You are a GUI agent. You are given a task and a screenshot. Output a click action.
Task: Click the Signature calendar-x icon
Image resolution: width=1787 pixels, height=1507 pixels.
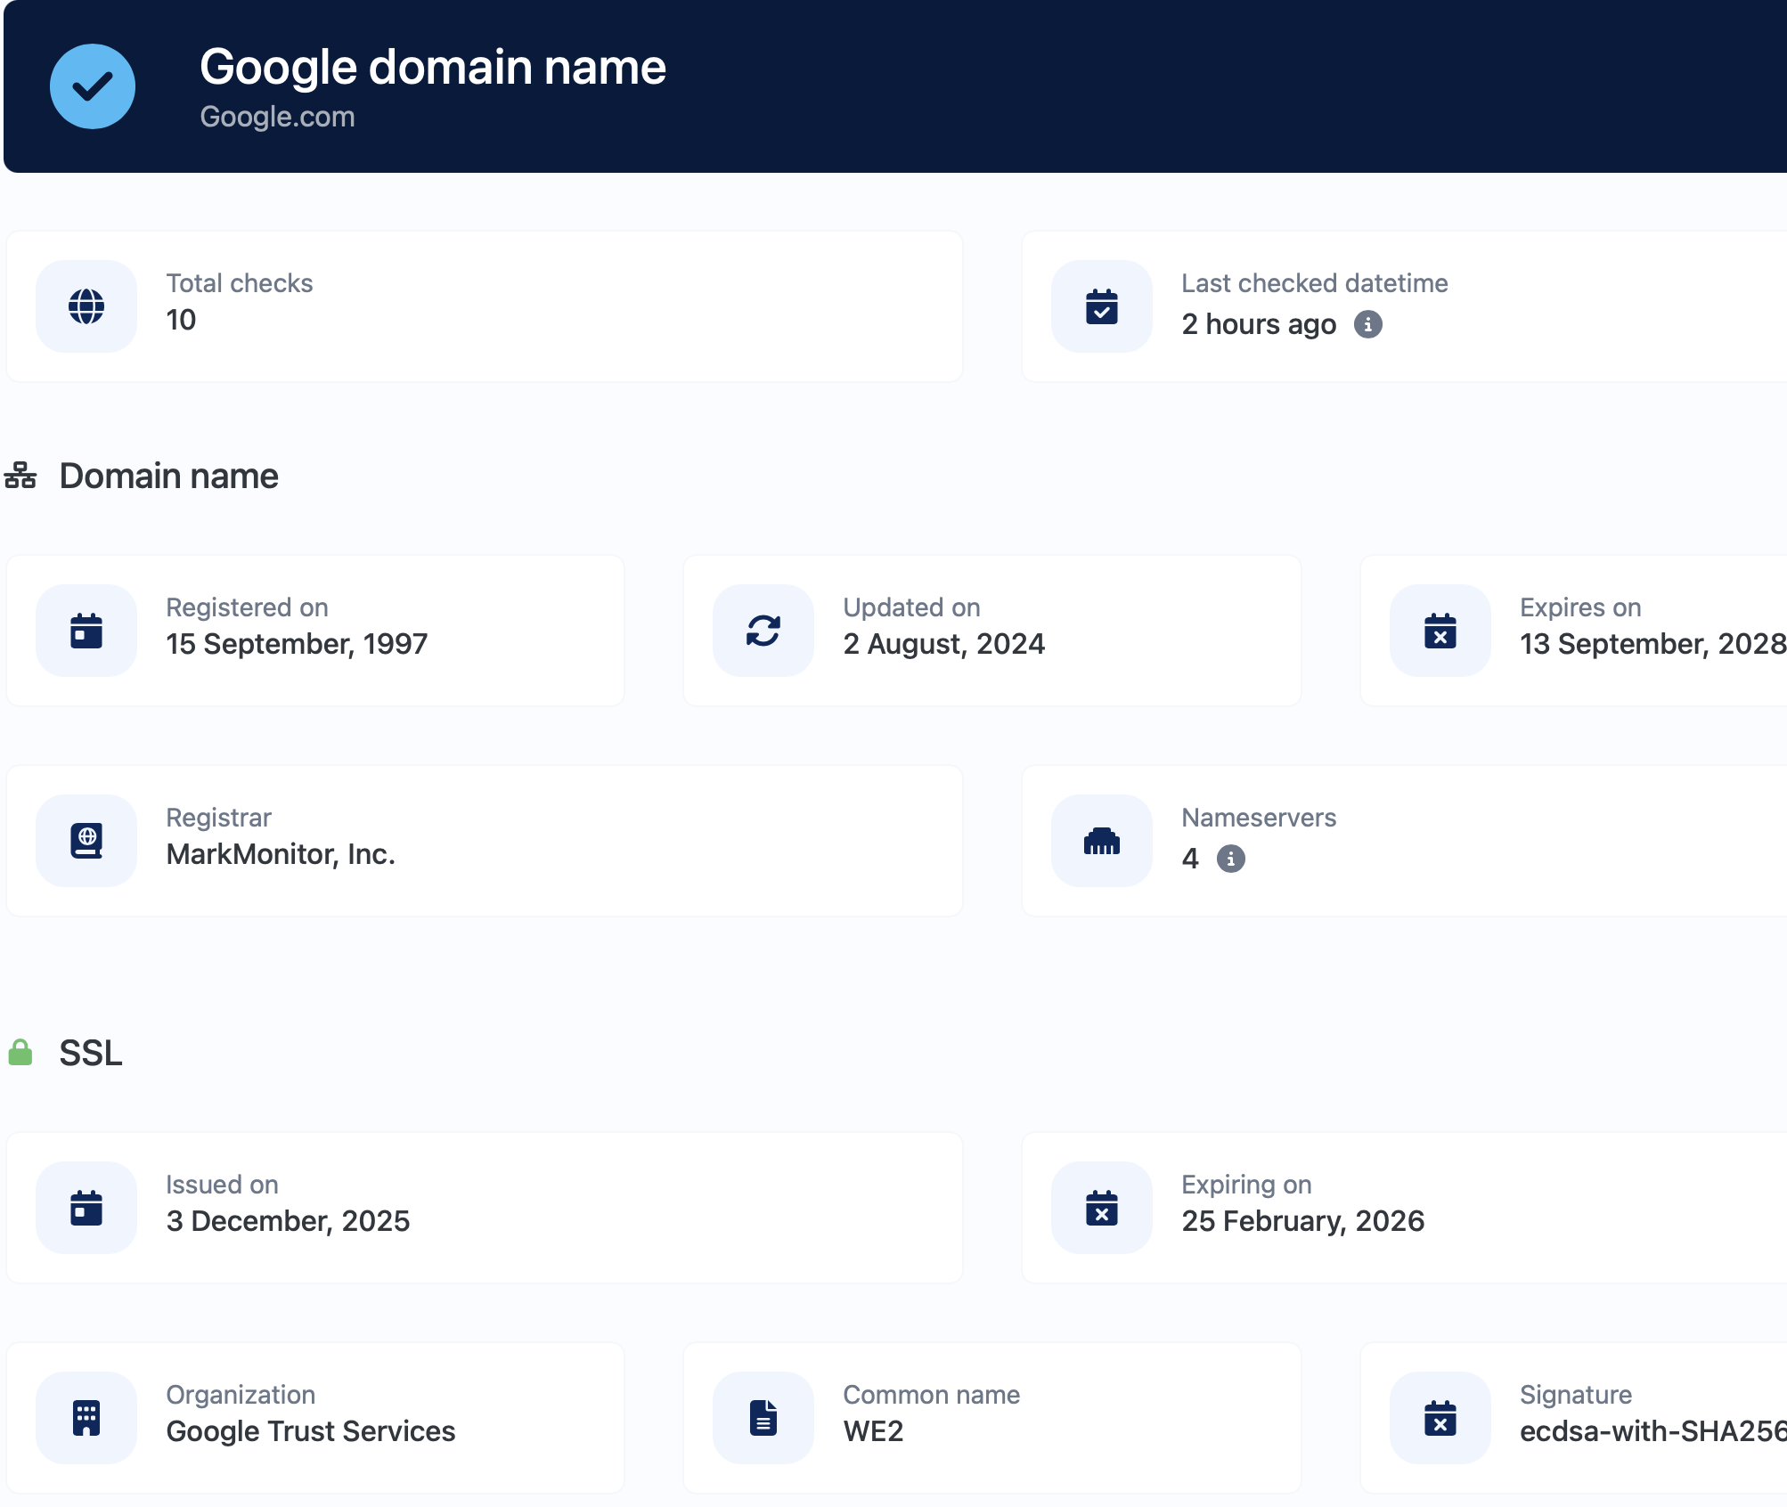(1440, 1418)
